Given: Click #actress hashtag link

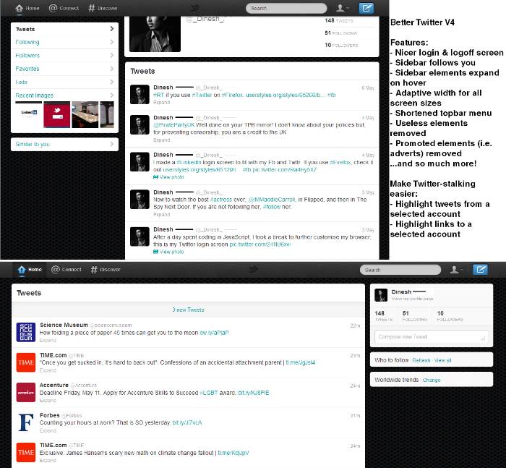Looking at the screenshot, I should point(221,200).
